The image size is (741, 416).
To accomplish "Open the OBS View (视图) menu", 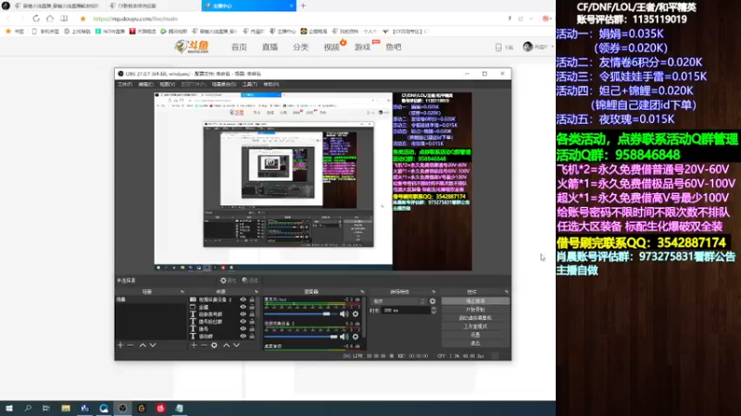I will click(x=167, y=84).
